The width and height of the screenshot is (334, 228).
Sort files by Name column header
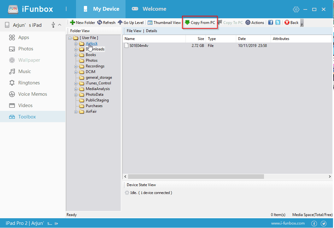coord(154,39)
